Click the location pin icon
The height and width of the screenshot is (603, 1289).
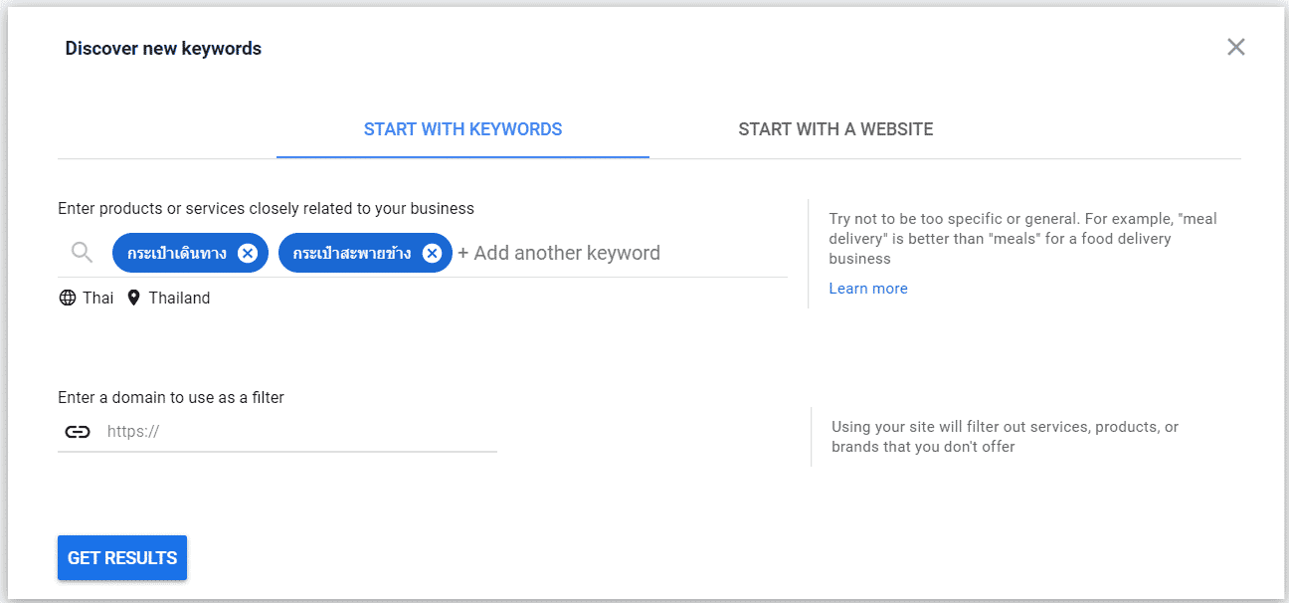point(134,298)
